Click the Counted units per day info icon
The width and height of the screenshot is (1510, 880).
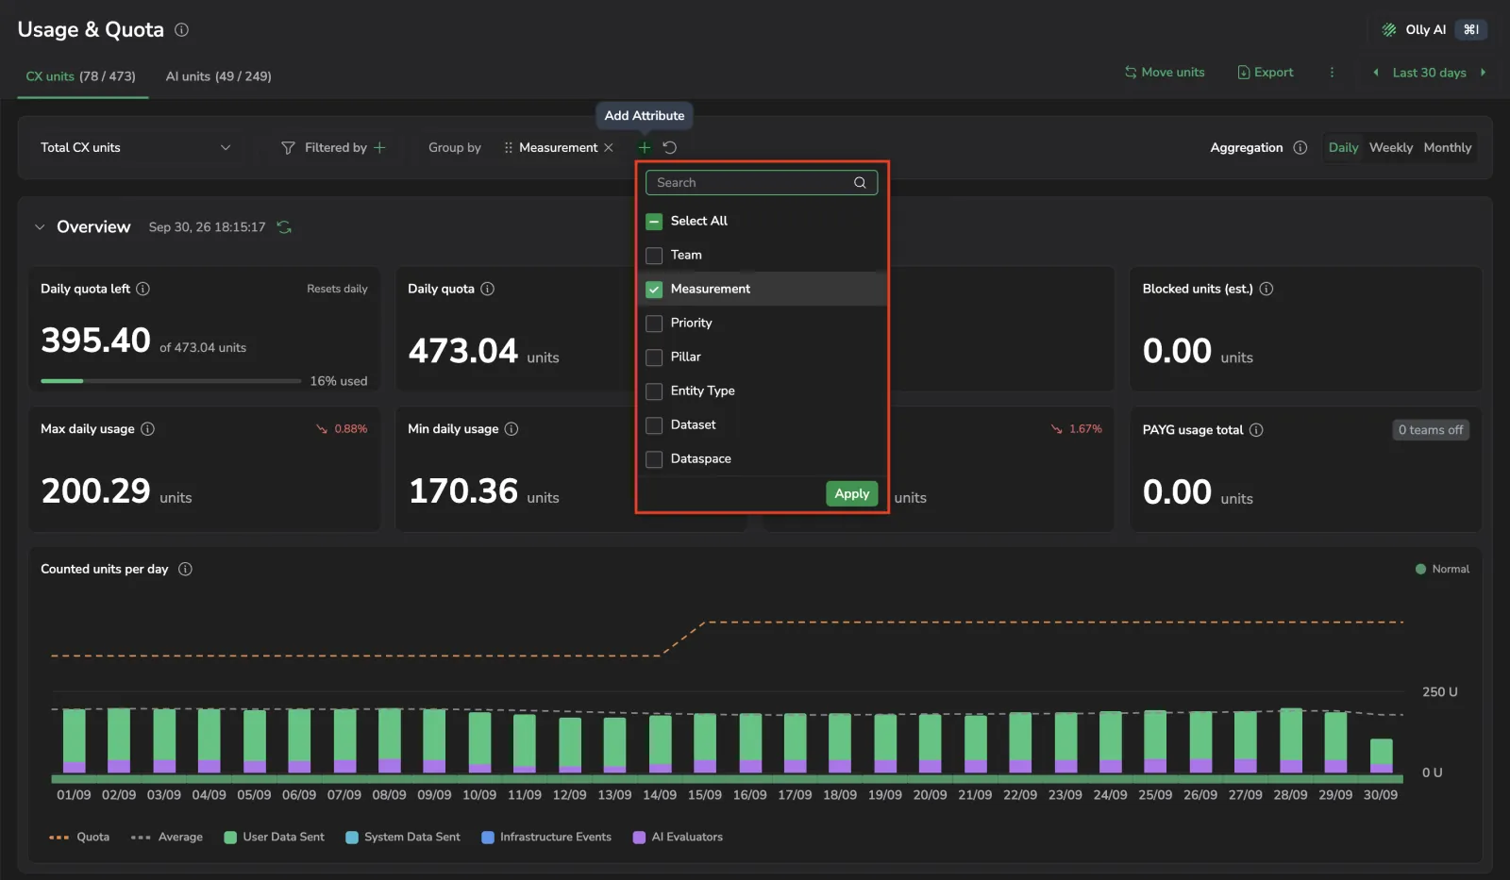click(x=185, y=570)
